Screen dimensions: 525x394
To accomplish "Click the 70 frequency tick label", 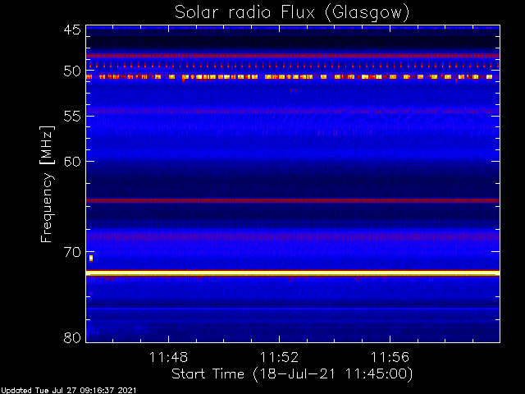I will 72,252.
